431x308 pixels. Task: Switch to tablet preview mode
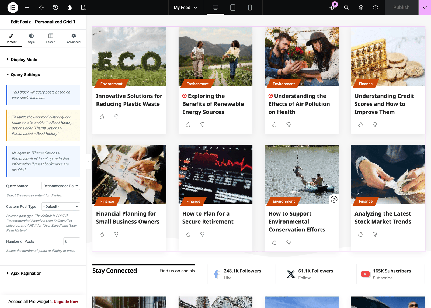(x=233, y=7)
